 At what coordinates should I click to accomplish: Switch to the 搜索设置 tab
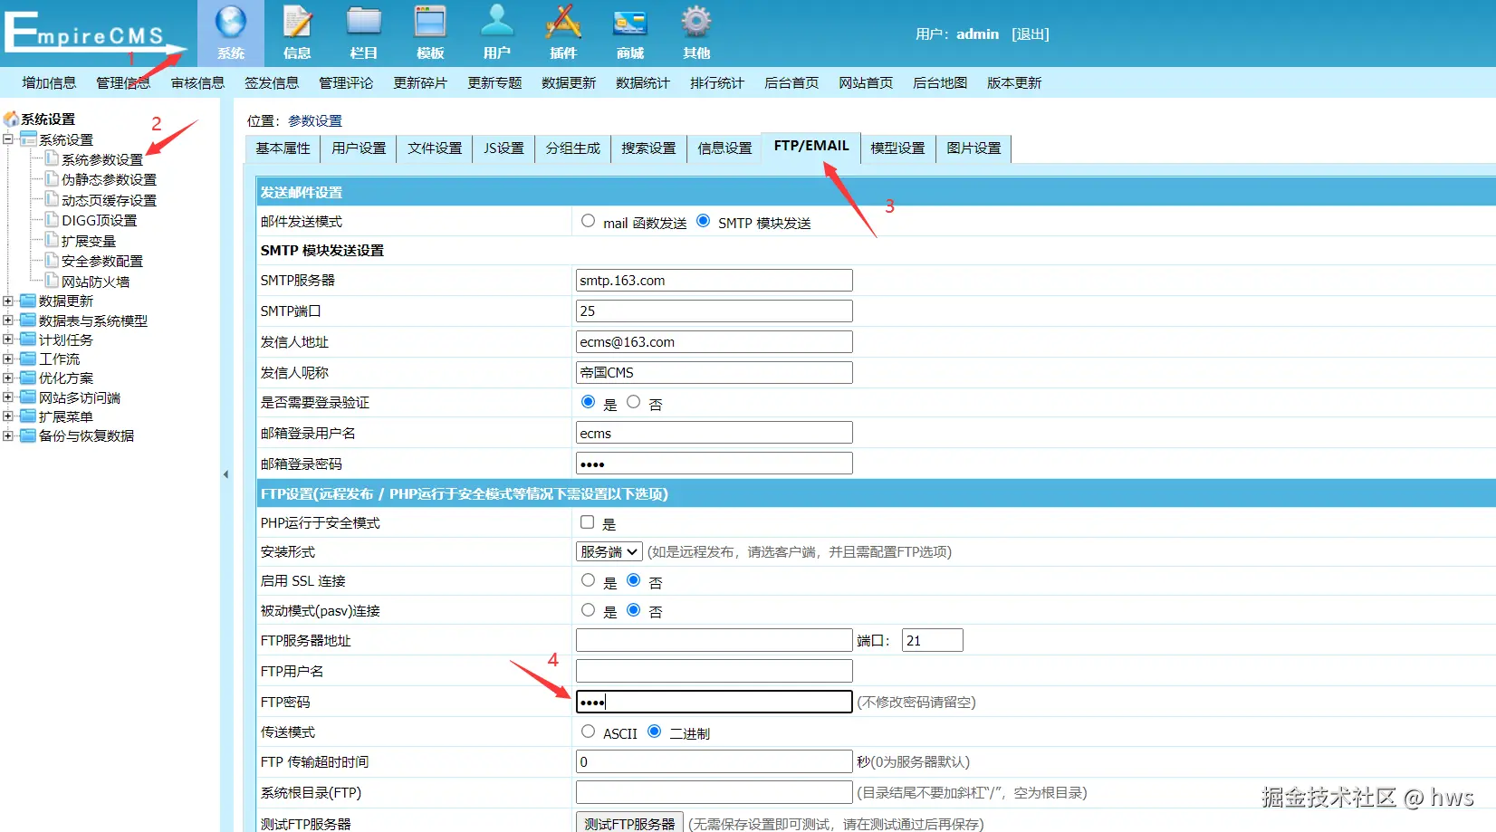coord(648,148)
